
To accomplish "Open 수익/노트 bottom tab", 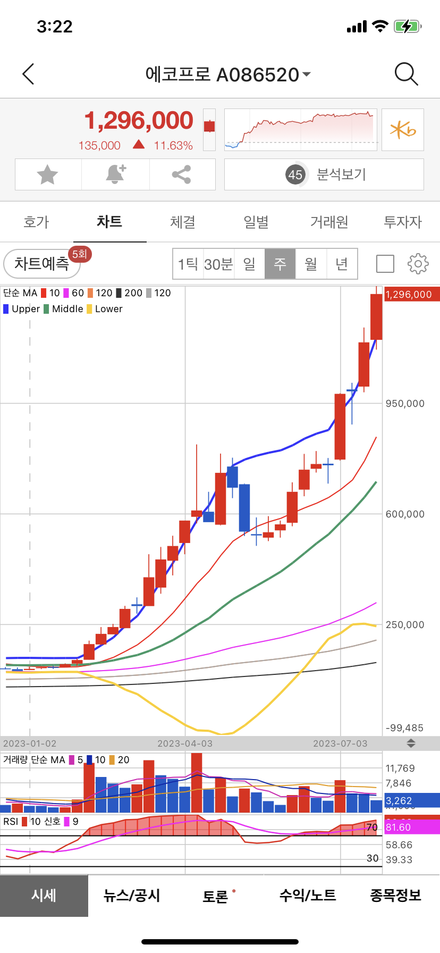I will click(x=308, y=896).
